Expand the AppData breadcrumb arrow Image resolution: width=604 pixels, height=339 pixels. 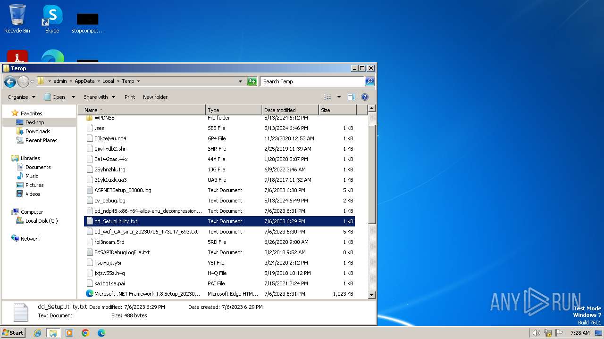click(x=99, y=81)
